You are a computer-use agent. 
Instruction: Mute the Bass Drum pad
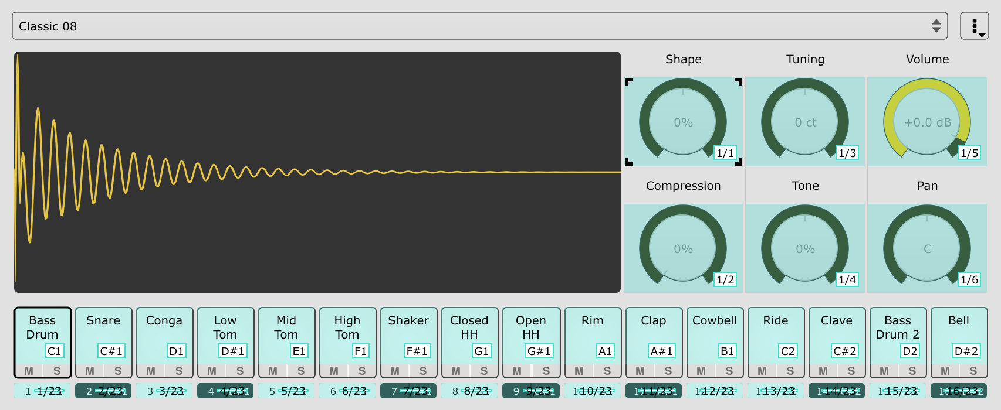click(29, 371)
